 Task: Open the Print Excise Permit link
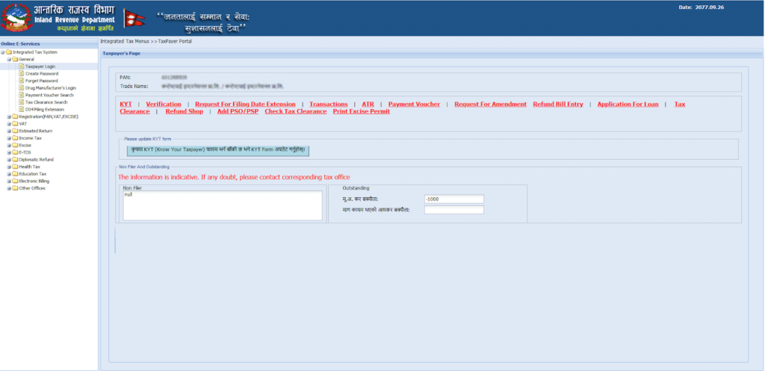pyautogui.click(x=361, y=111)
